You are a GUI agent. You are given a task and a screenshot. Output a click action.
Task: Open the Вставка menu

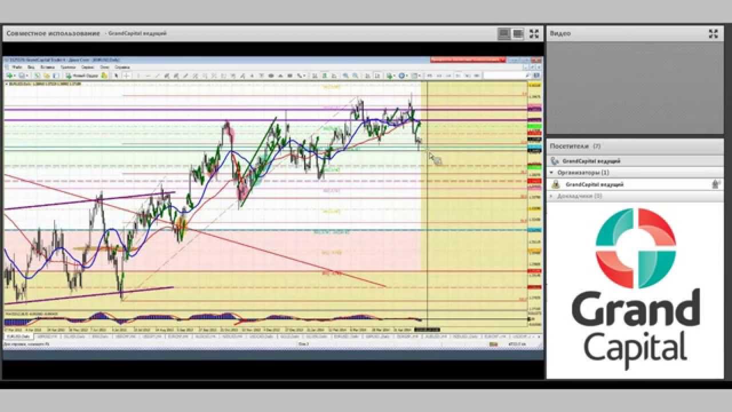[47, 67]
